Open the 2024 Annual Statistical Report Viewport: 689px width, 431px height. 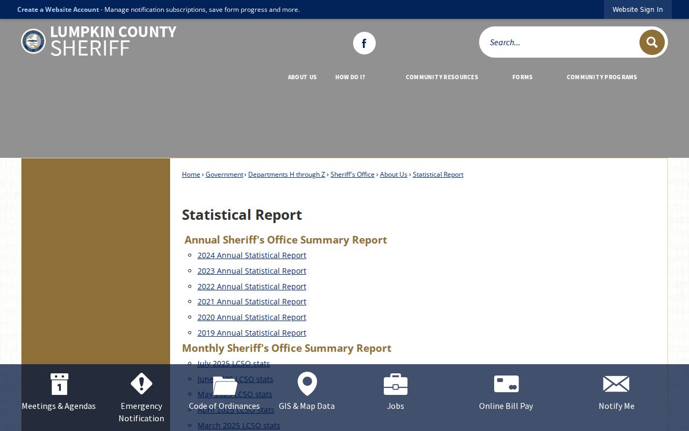pos(252,255)
